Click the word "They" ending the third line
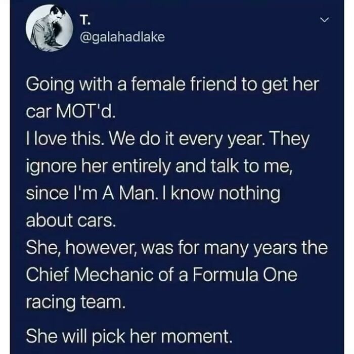 tap(289, 139)
